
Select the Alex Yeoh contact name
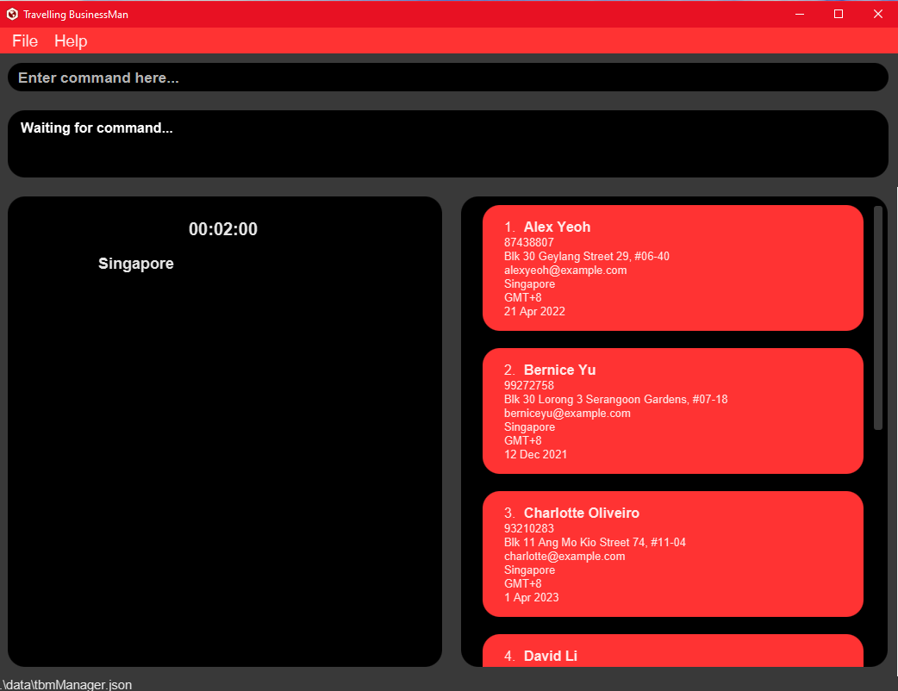(557, 227)
